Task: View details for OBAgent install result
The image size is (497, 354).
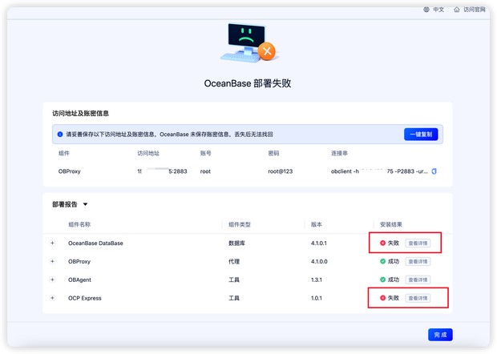Action: (x=418, y=280)
